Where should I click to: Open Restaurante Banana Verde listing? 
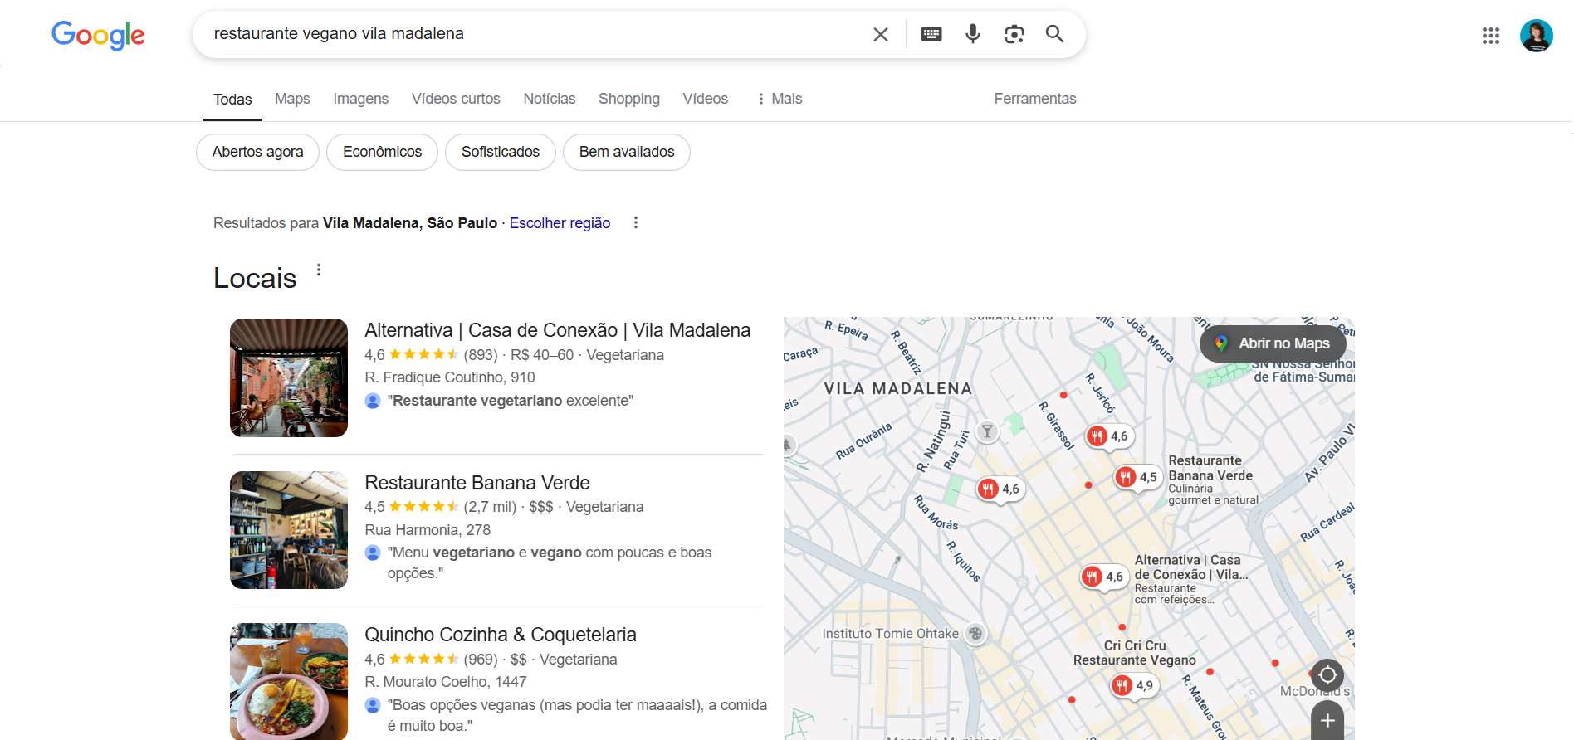pyautogui.click(x=477, y=483)
